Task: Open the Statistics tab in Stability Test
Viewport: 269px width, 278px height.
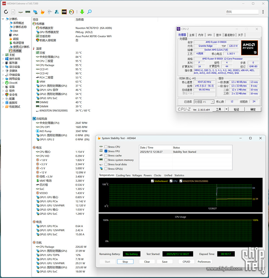Action: click(179, 175)
